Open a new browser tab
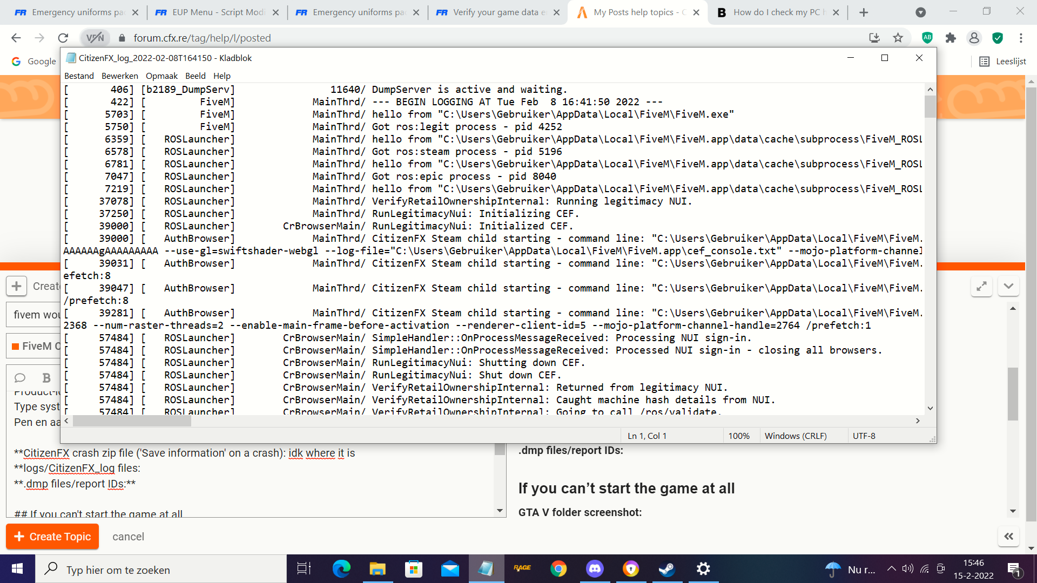Image resolution: width=1037 pixels, height=583 pixels. [x=864, y=12]
